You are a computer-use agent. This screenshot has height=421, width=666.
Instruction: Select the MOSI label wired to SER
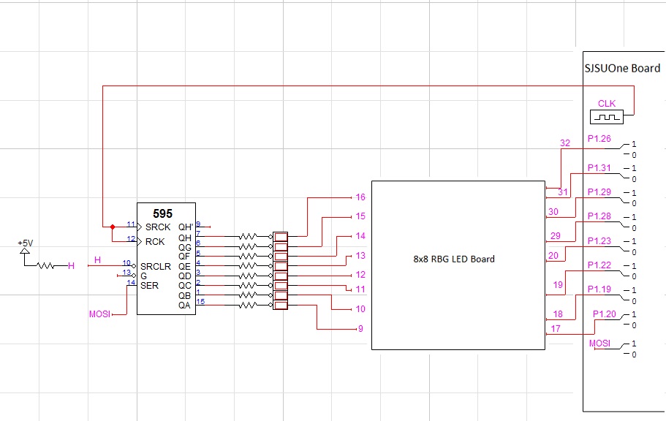(100, 314)
